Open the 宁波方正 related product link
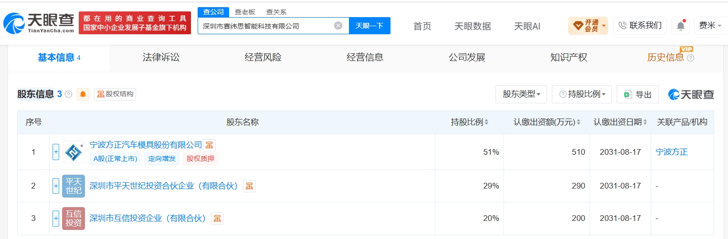Viewport: 728px width, 239px height. [672, 152]
